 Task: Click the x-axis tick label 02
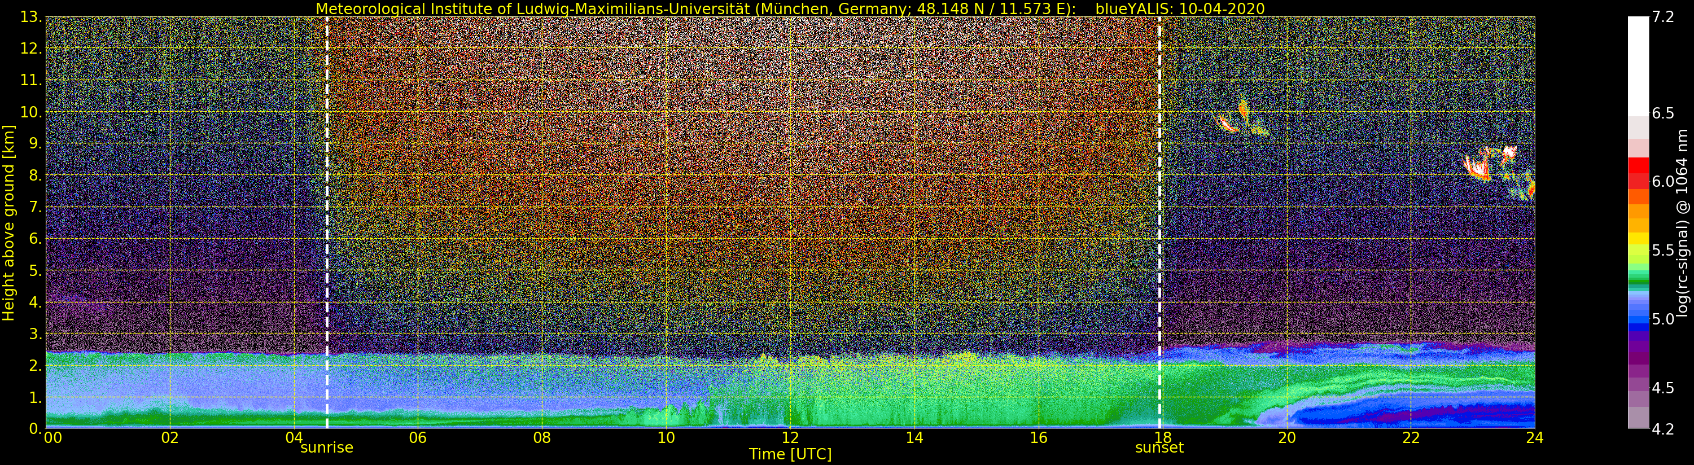pos(170,438)
